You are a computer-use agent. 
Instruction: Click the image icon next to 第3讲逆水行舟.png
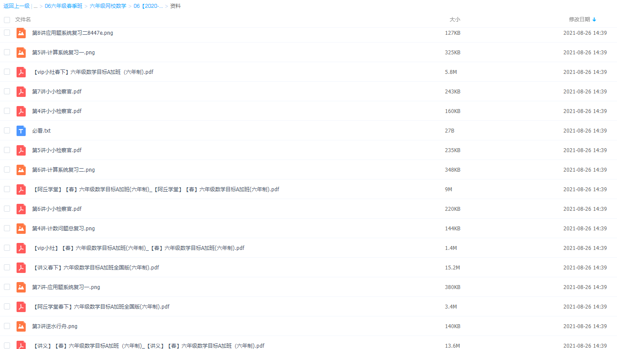(x=21, y=326)
